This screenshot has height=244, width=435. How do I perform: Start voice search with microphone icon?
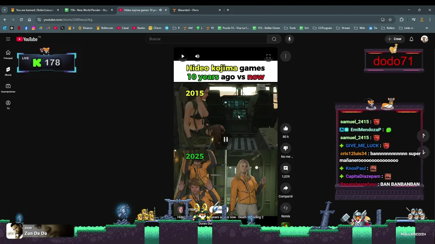(x=290, y=39)
